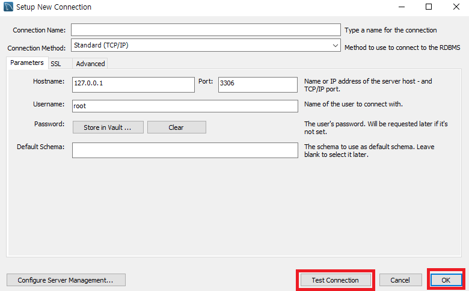This screenshot has width=469, height=291.
Task: Click the 'Default Schema:' label
Action: click(41, 147)
